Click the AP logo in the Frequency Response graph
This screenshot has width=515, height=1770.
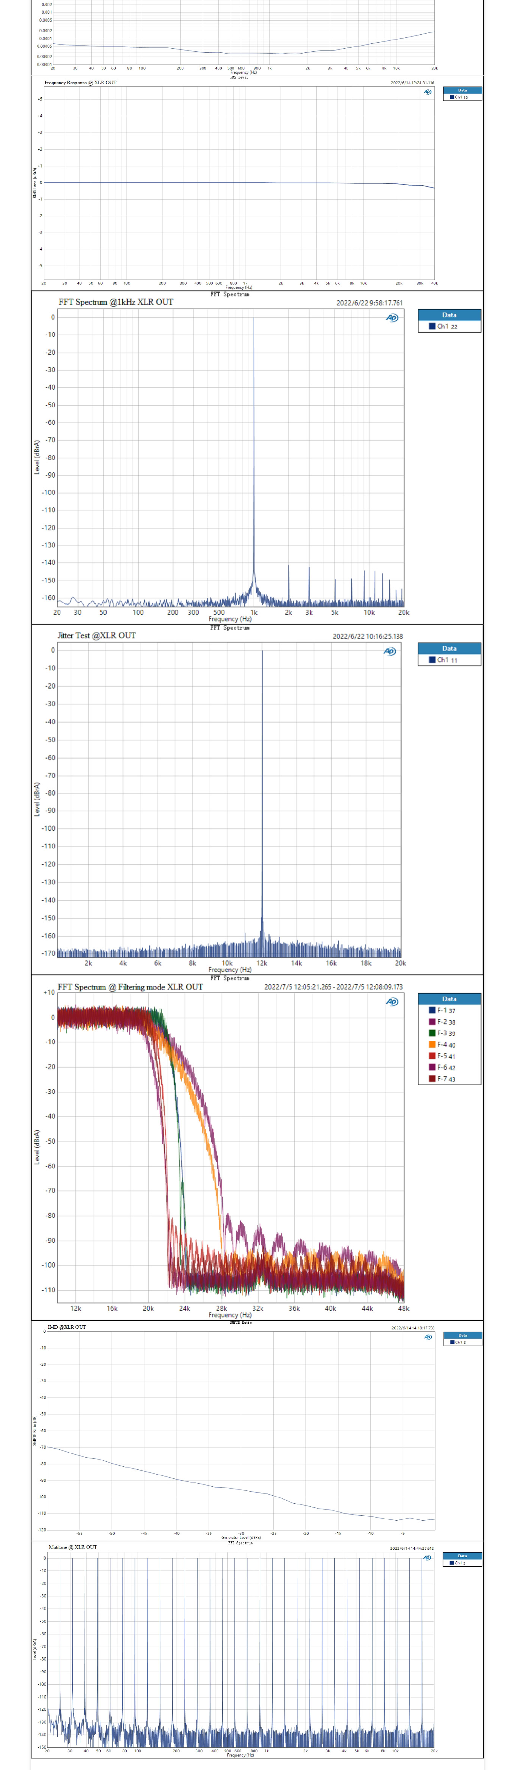pyautogui.click(x=428, y=92)
